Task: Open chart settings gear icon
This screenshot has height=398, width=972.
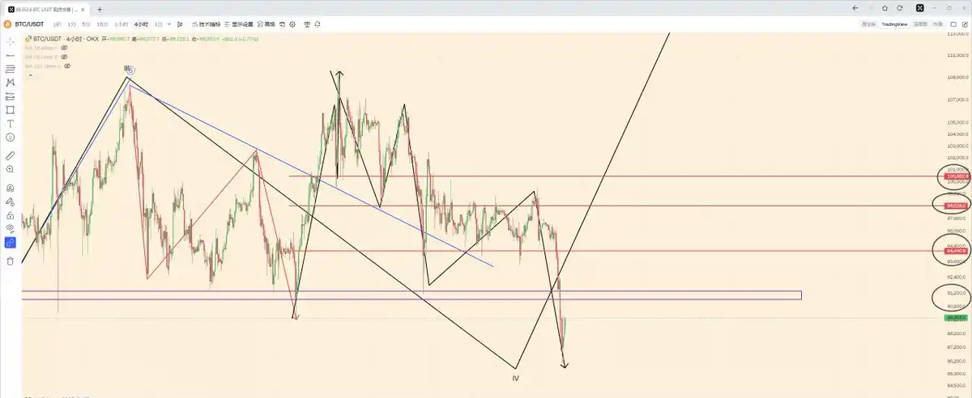Action: pos(292,24)
